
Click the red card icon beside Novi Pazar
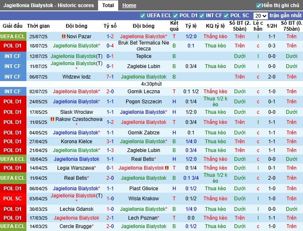coord(64,36)
